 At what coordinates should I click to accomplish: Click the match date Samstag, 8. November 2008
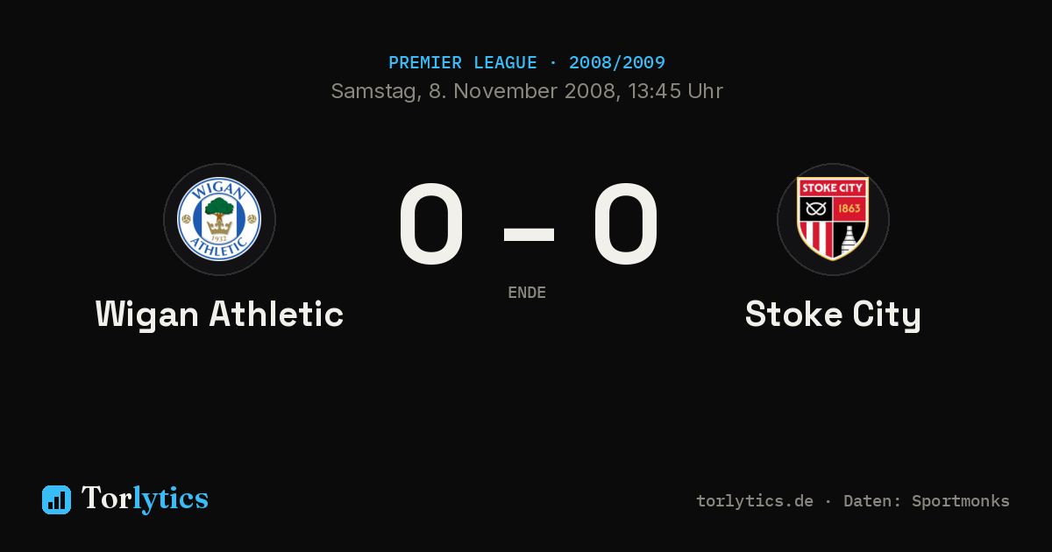474,91
